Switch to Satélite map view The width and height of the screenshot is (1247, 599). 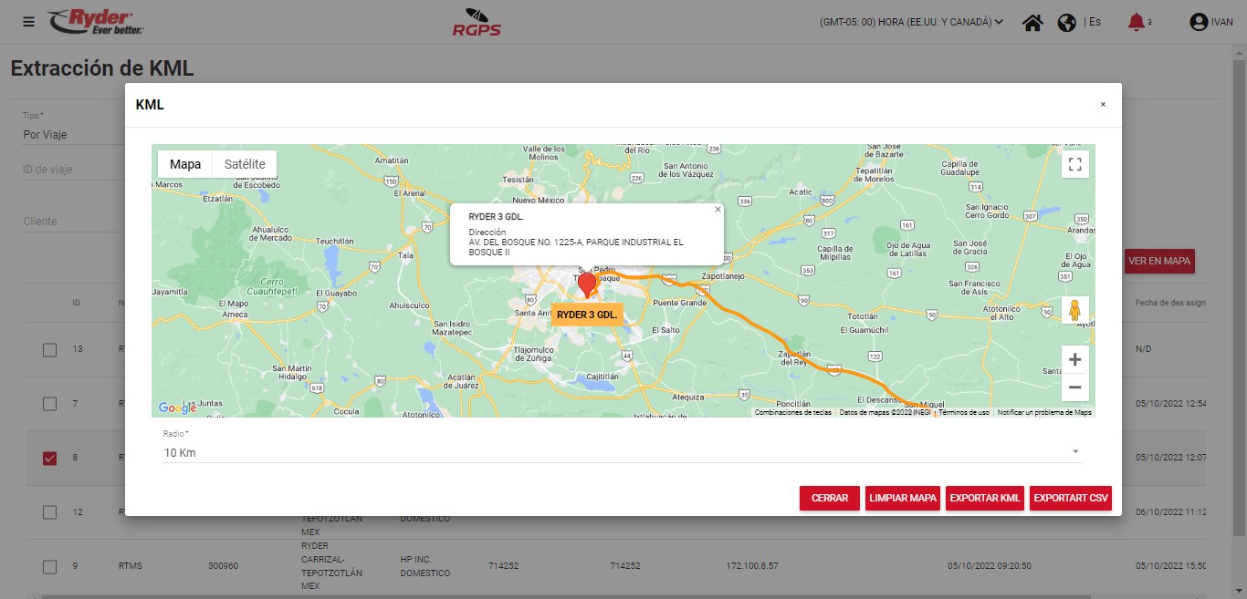[x=245, y=164]
